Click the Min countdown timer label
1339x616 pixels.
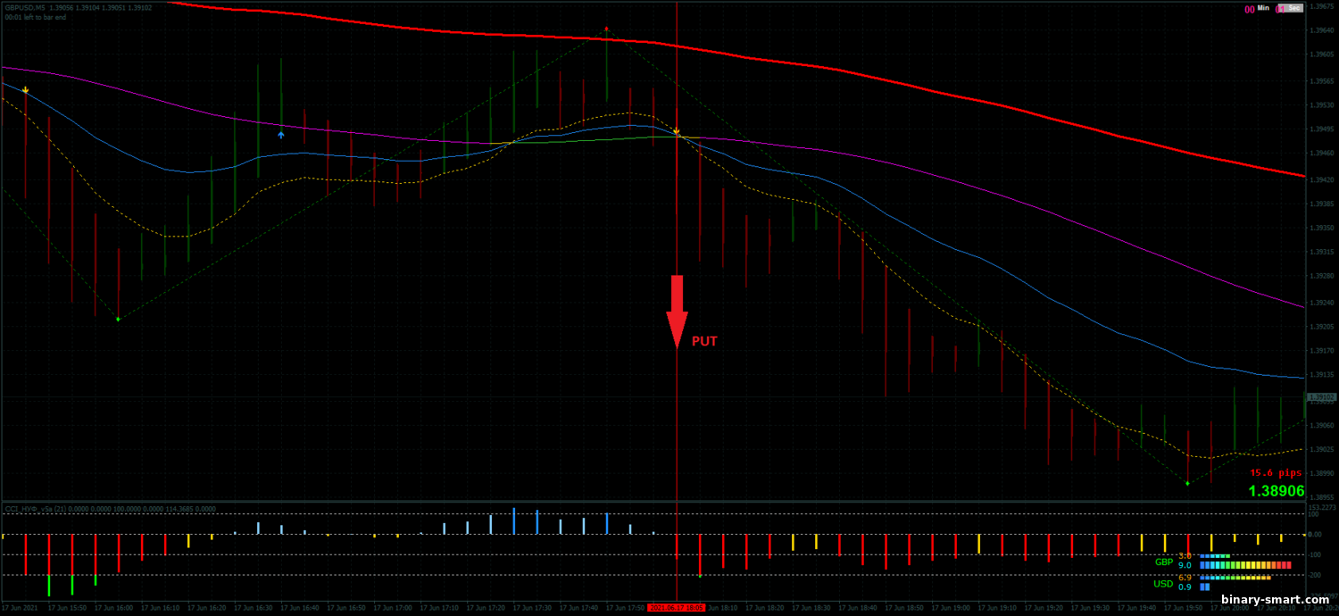[x=1263, y=8]
